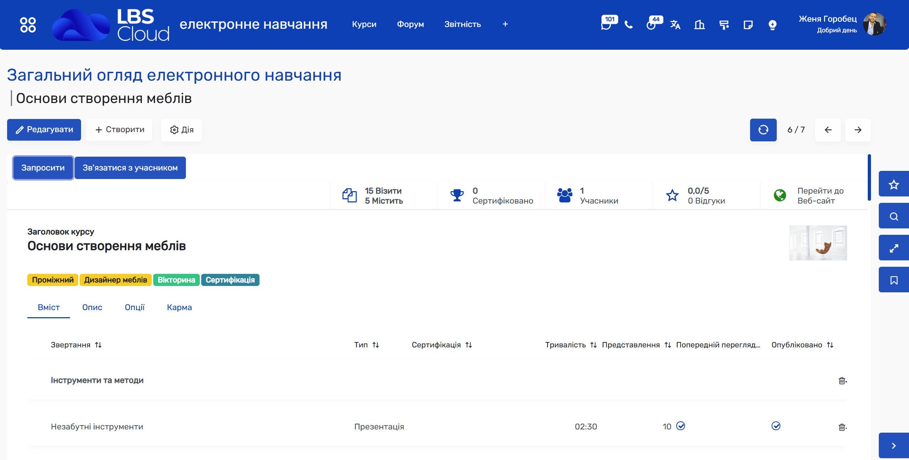Click the Створити button
This screenshot has height=460, width=909.
119,130
